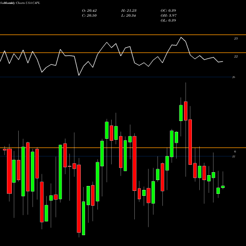Click the last small green candle on chart
The image size is (246, 246).
(x=223, y=187)
